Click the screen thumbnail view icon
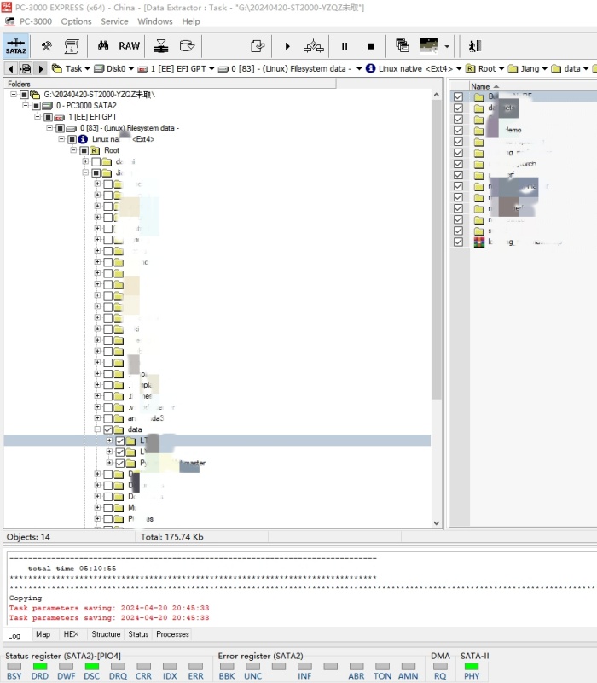597x683 pixels. [429, 45]
